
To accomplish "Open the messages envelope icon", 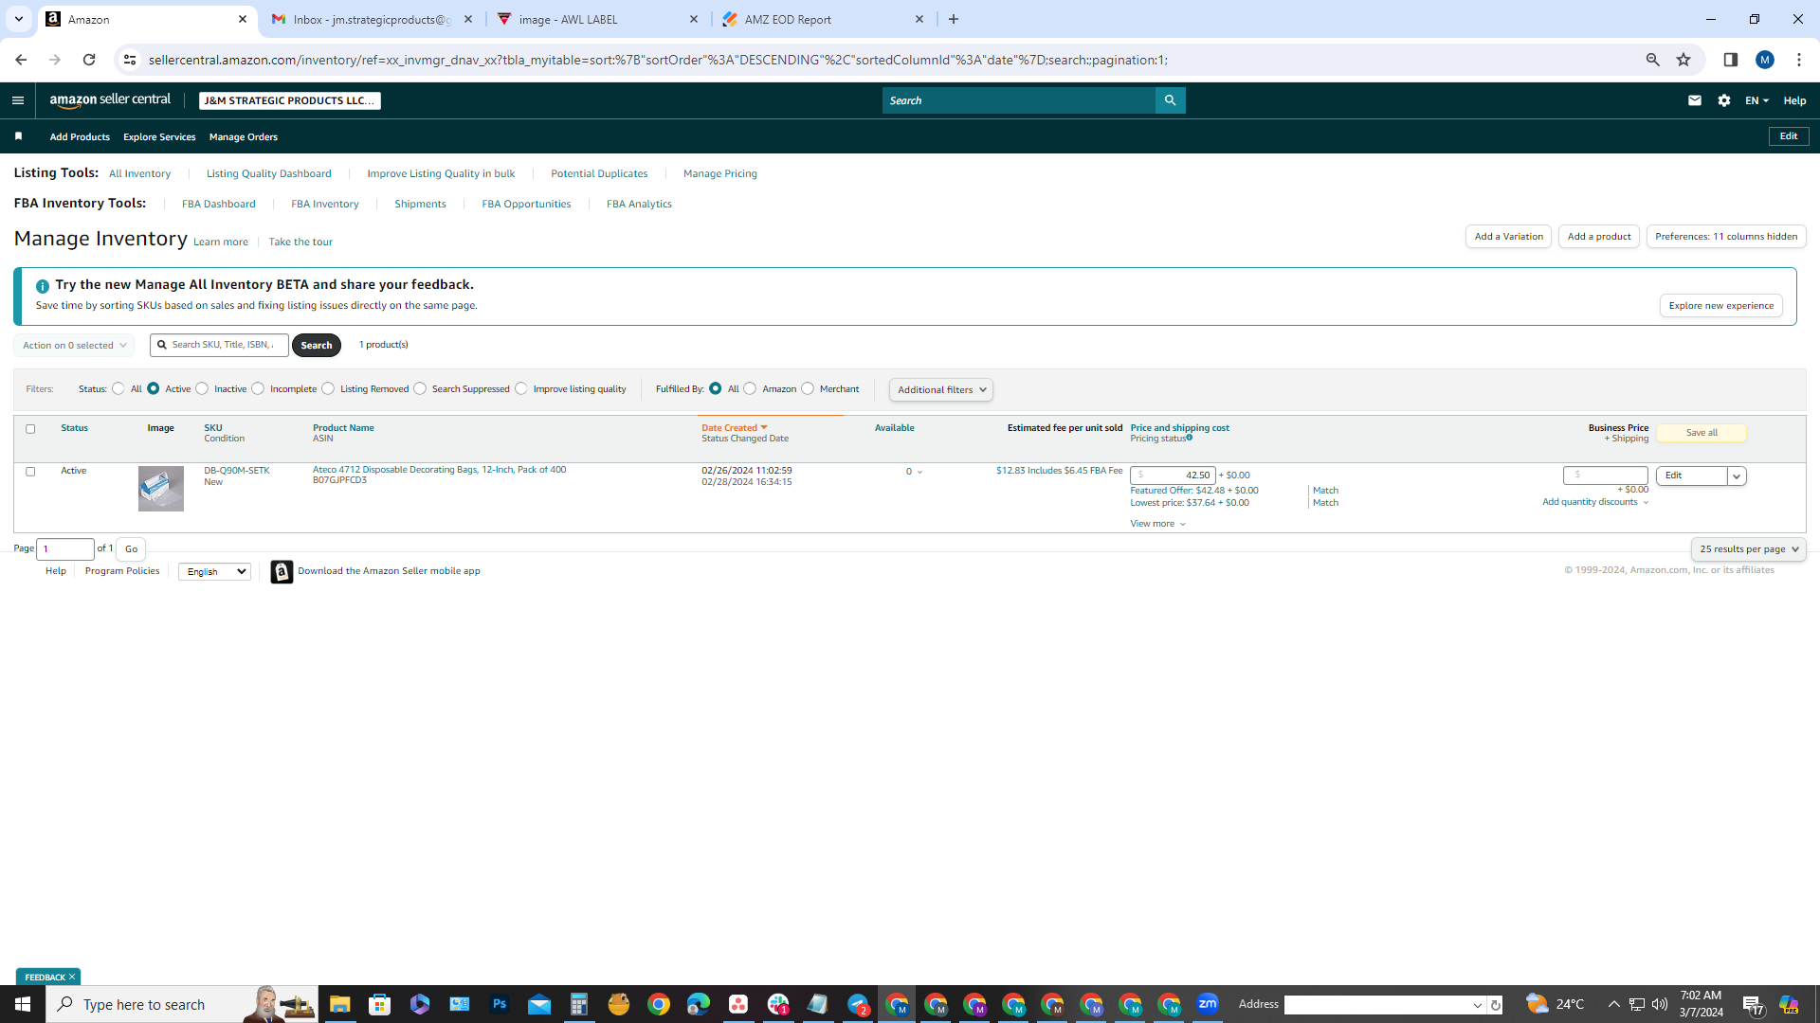I will click(1695, 100).
